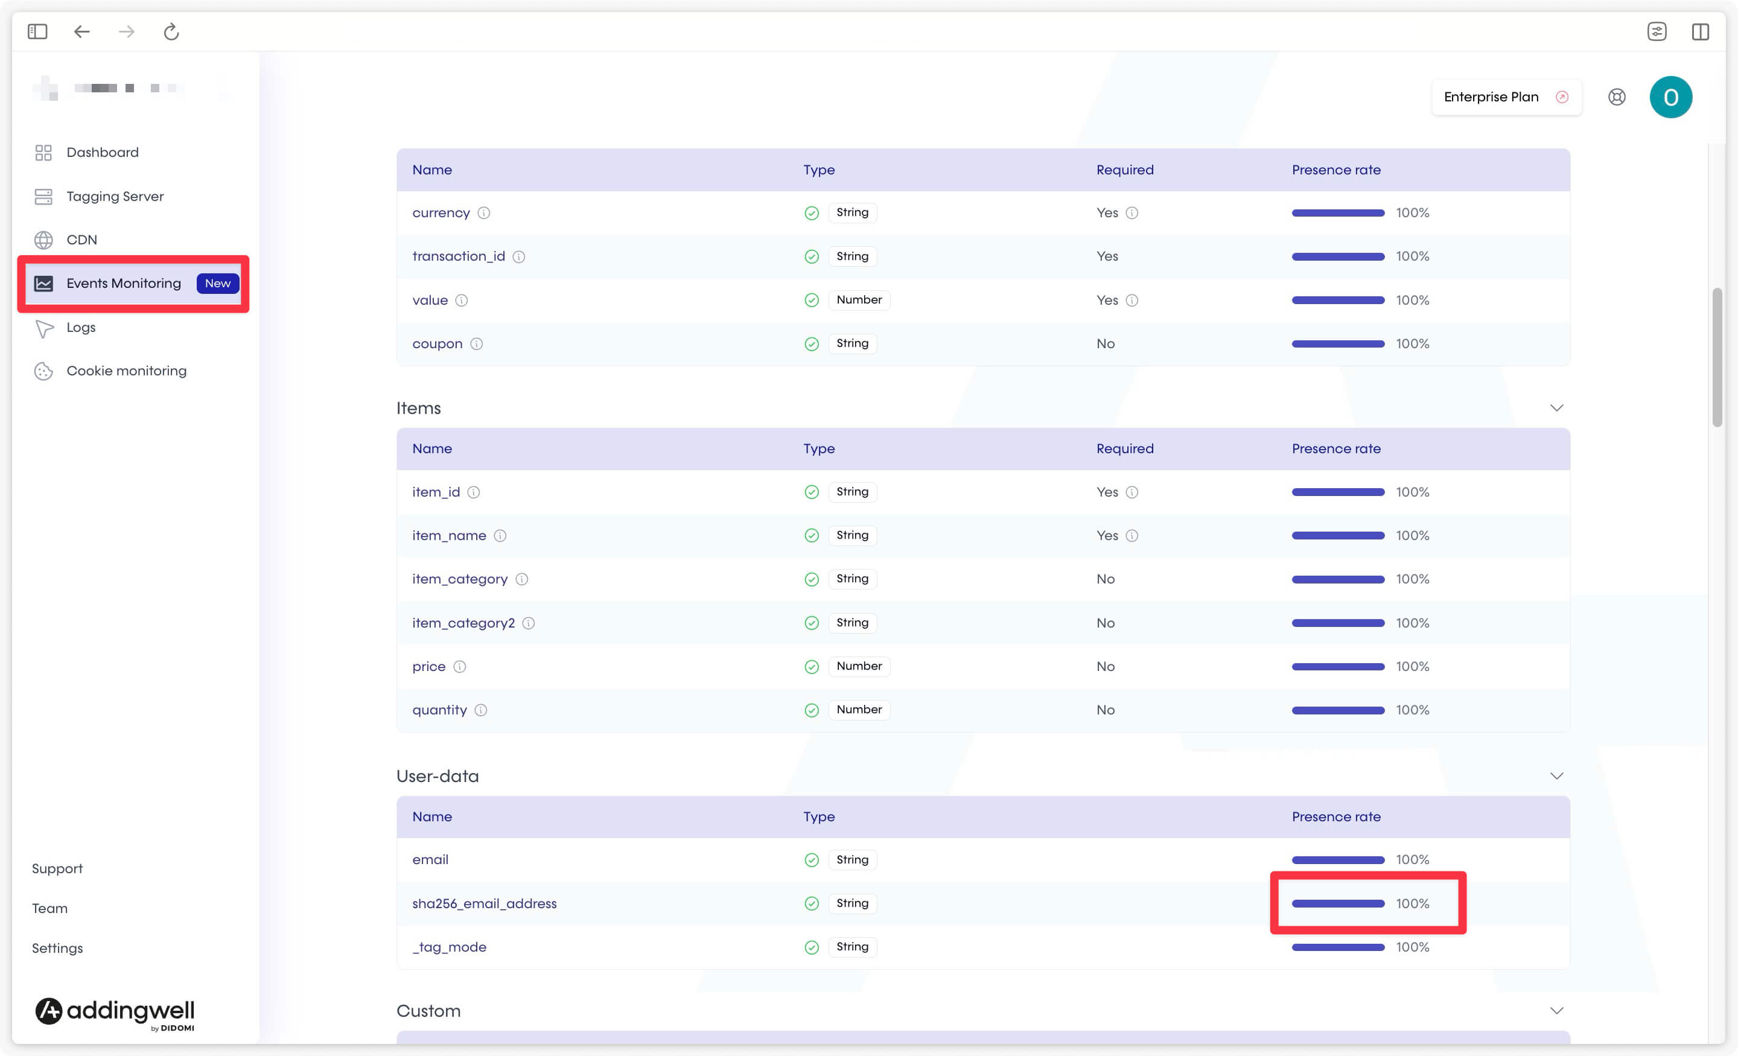Image resolution: width=1738 pixels, height=1056 pixels.
Task: Click the New badge on Events Monitoring
Action: 217,284
